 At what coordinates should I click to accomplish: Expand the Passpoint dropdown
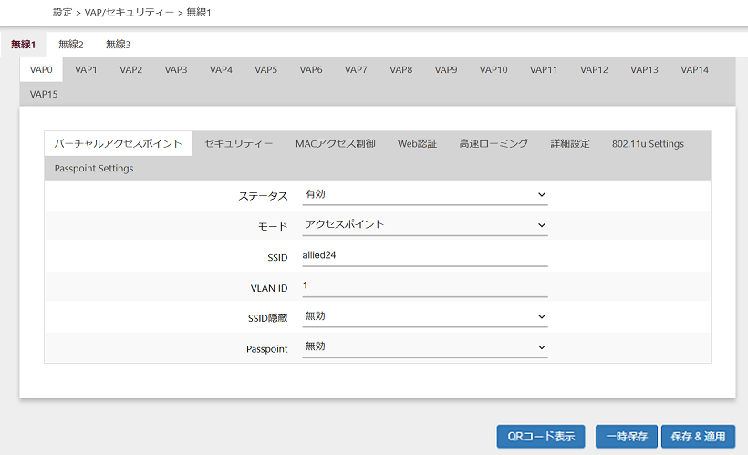424,347
